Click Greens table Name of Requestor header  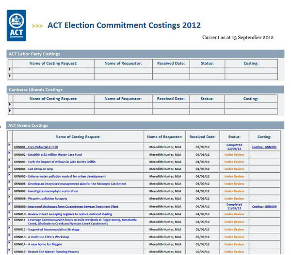pos(164,137)
